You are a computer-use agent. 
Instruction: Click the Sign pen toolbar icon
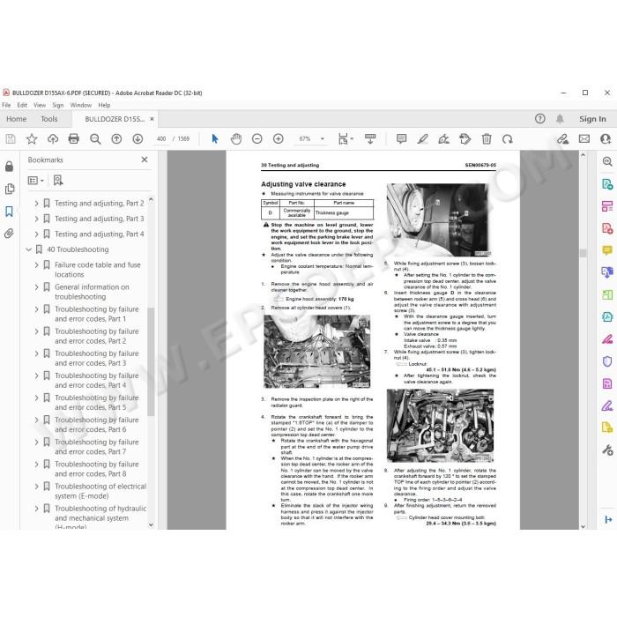click(x=444, y=139)
